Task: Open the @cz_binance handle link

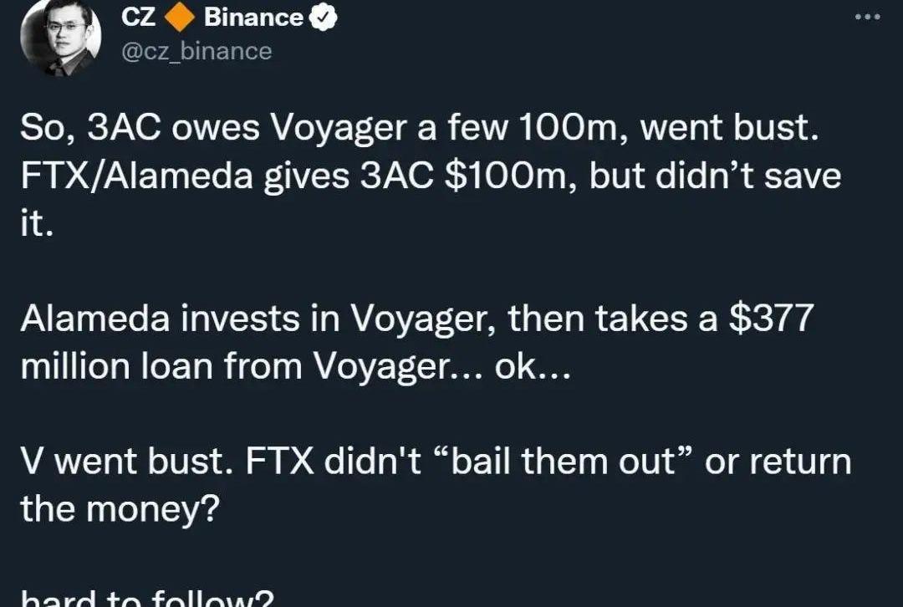Action: (x=196, y=51)
